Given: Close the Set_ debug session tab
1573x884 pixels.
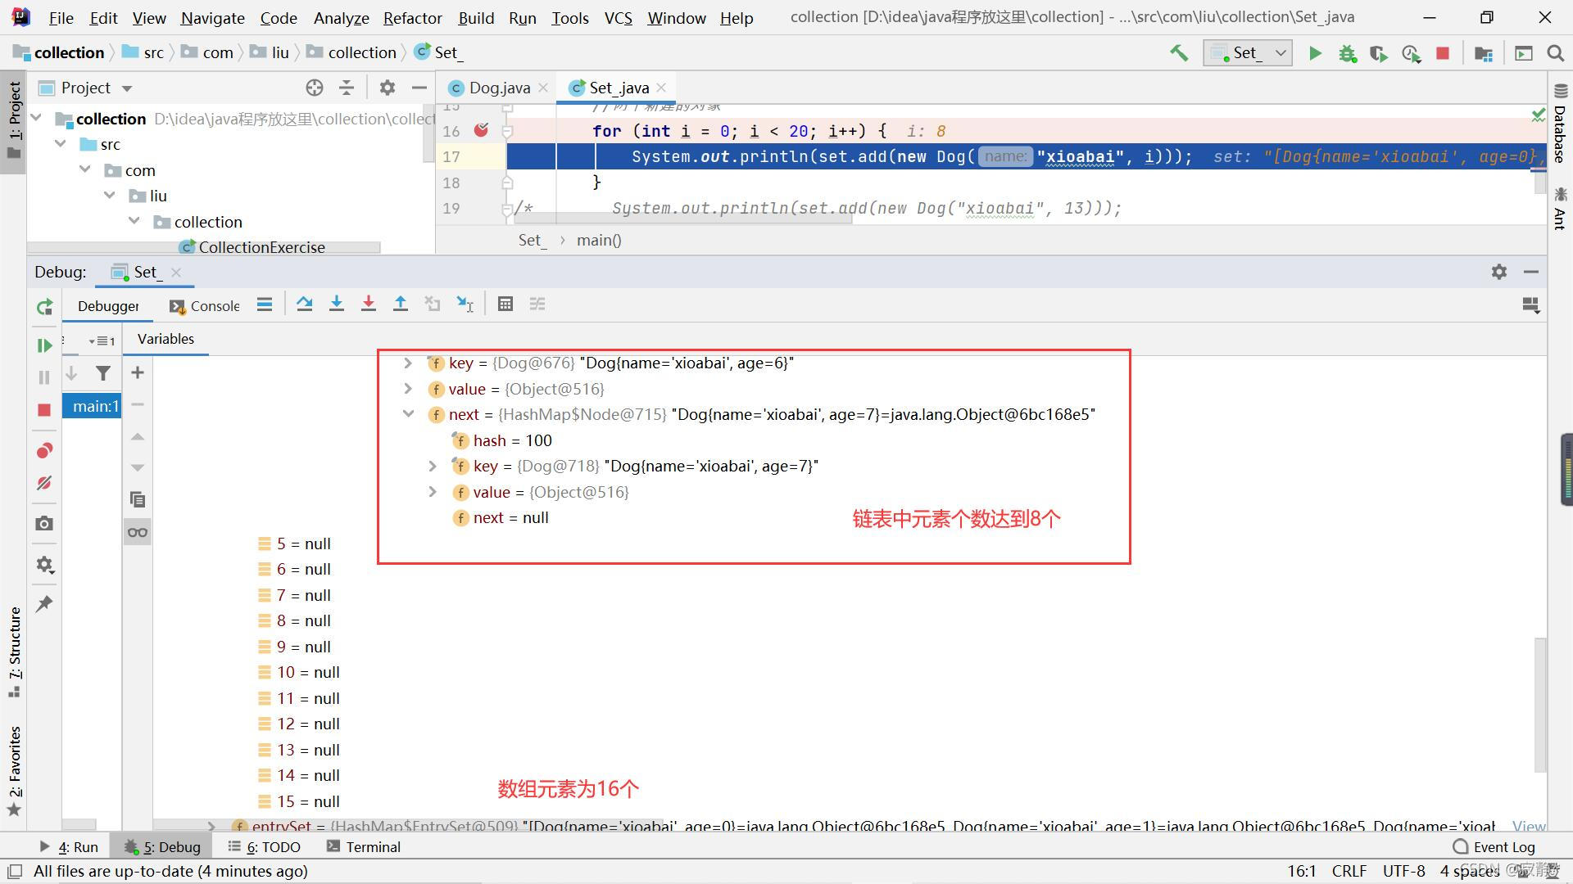Looking at the screenshot, I should [176, 272].
